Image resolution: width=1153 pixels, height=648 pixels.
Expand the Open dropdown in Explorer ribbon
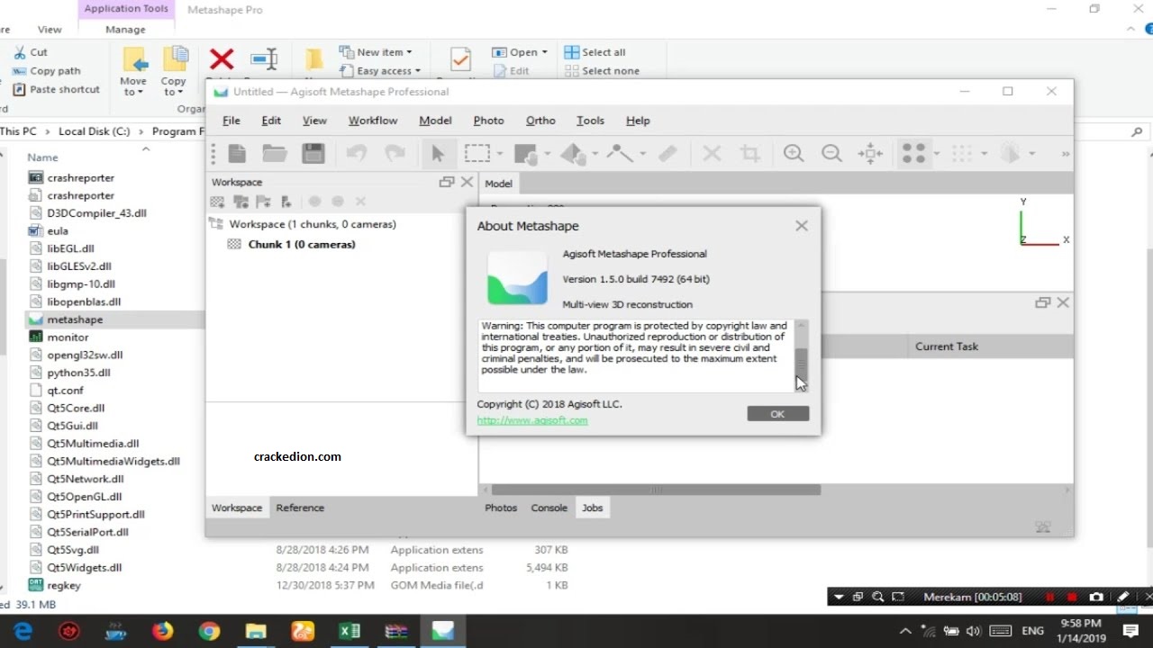[x=521, y=52]
